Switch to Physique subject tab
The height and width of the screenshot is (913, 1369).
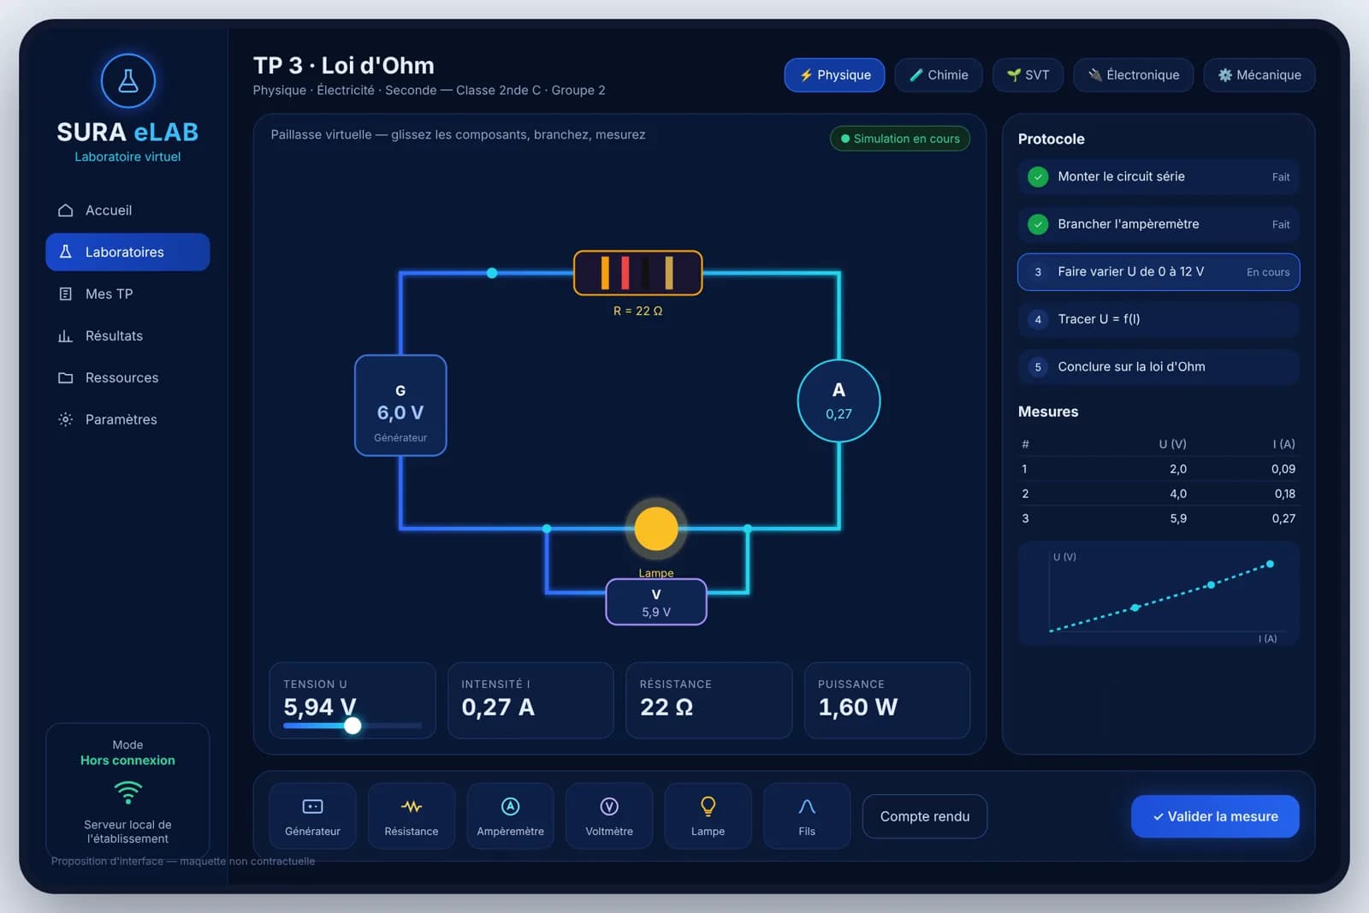pyautogui.click(x=834, y=75)
